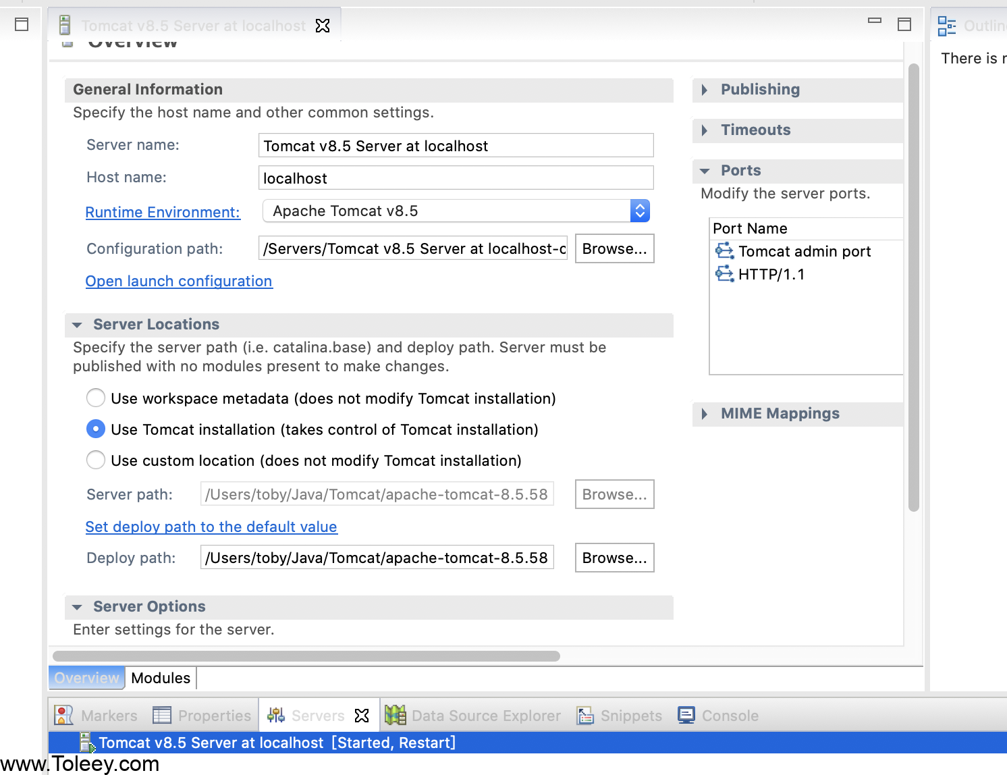
Task: Expand the MIME Mappings section
Action: [705, 414]
